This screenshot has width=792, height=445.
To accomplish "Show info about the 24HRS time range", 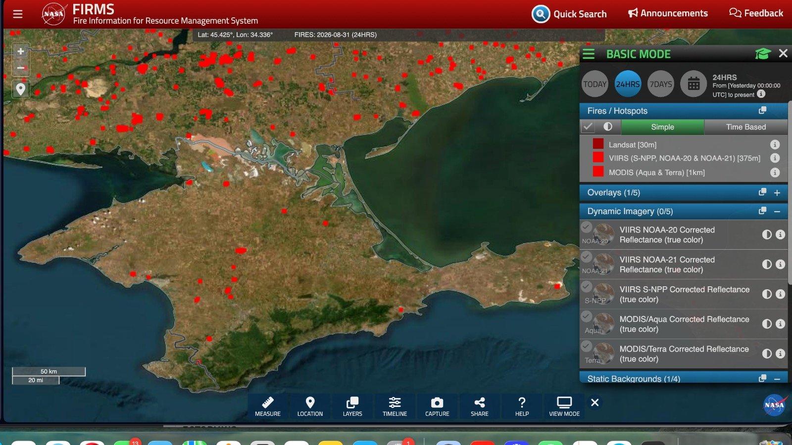I will pyautogui.click(x=761, y=94).
